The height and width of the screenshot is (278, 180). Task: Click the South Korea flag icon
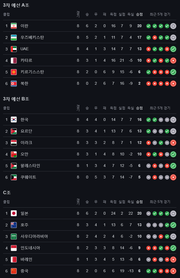(14, 120)
